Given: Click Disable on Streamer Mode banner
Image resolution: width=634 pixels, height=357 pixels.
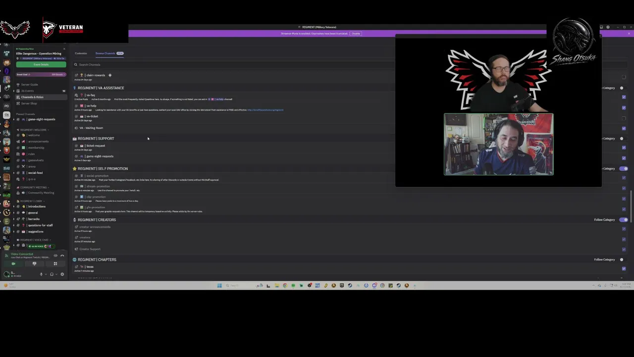Looking at the screenshot, I should (356, 34).
